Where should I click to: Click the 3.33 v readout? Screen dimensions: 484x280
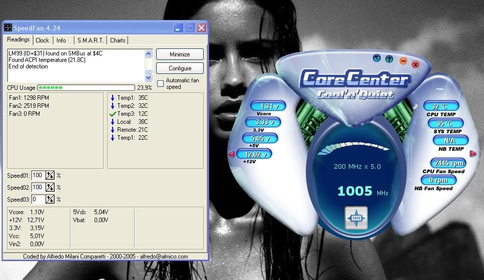coord(263,122)
